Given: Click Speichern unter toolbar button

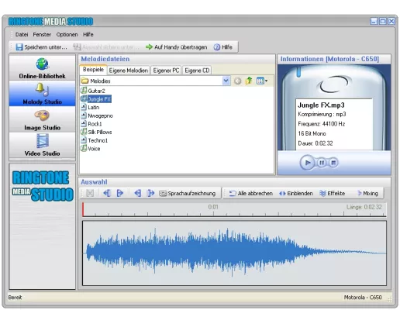Looking at the screenshot, I should tap(41, 47).
